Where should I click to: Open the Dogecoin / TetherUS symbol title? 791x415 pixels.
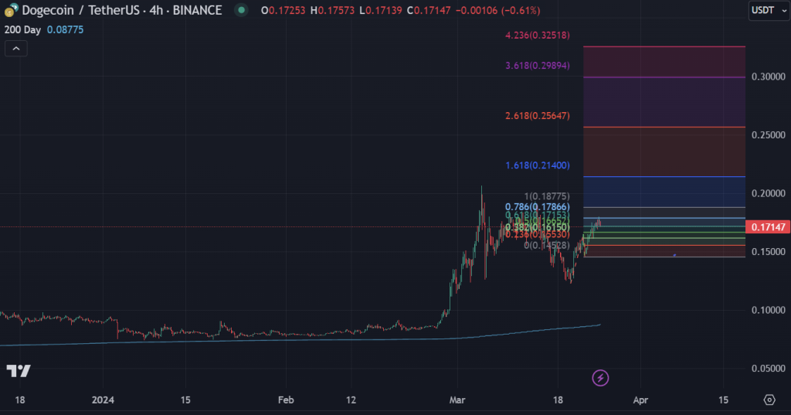coord(121,10)
